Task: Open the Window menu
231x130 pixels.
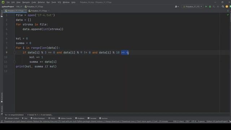Action: click(x=66, y=3)
